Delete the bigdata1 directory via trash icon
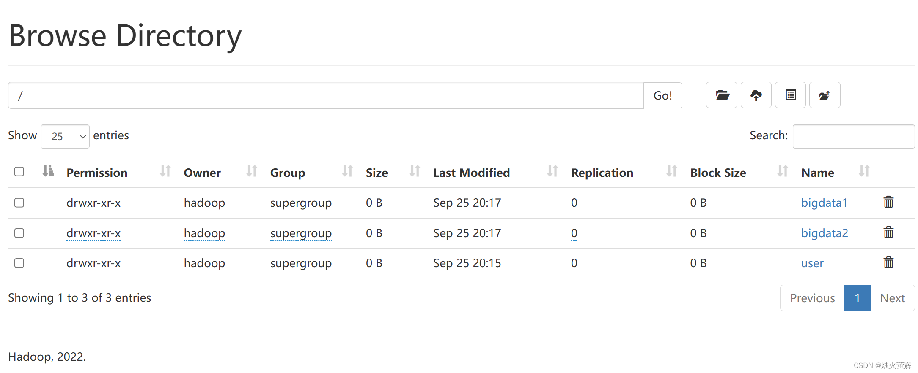 (888, 202)
